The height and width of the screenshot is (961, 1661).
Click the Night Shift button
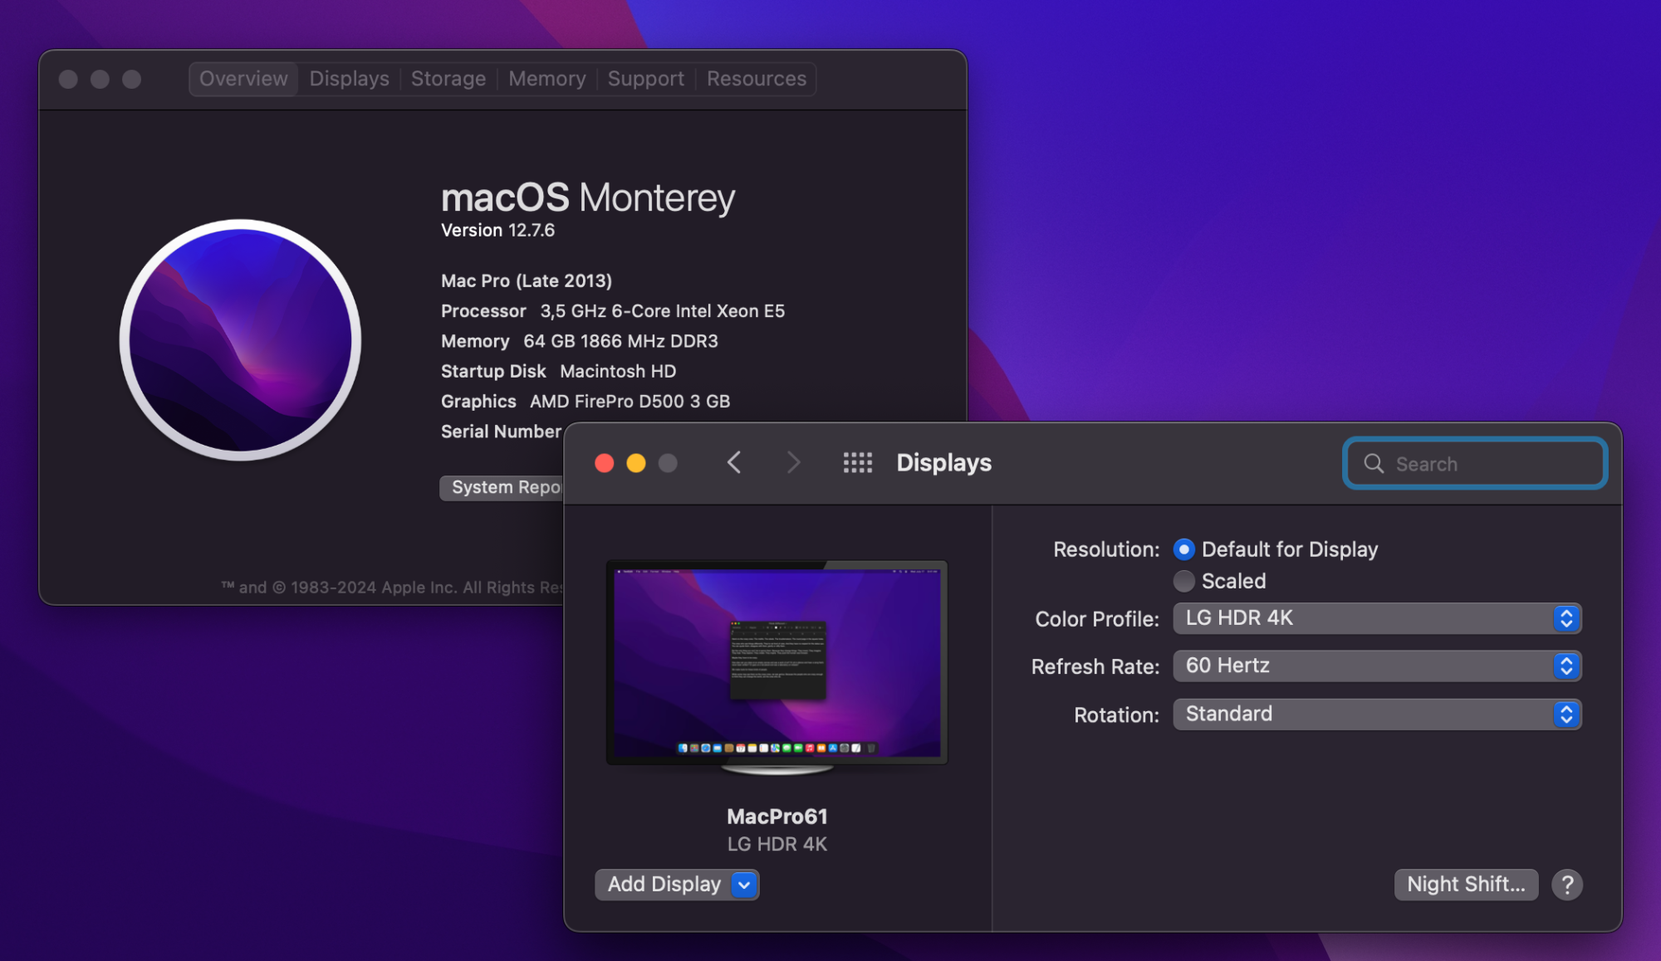pyautogui.click(x=1465, y=885)
